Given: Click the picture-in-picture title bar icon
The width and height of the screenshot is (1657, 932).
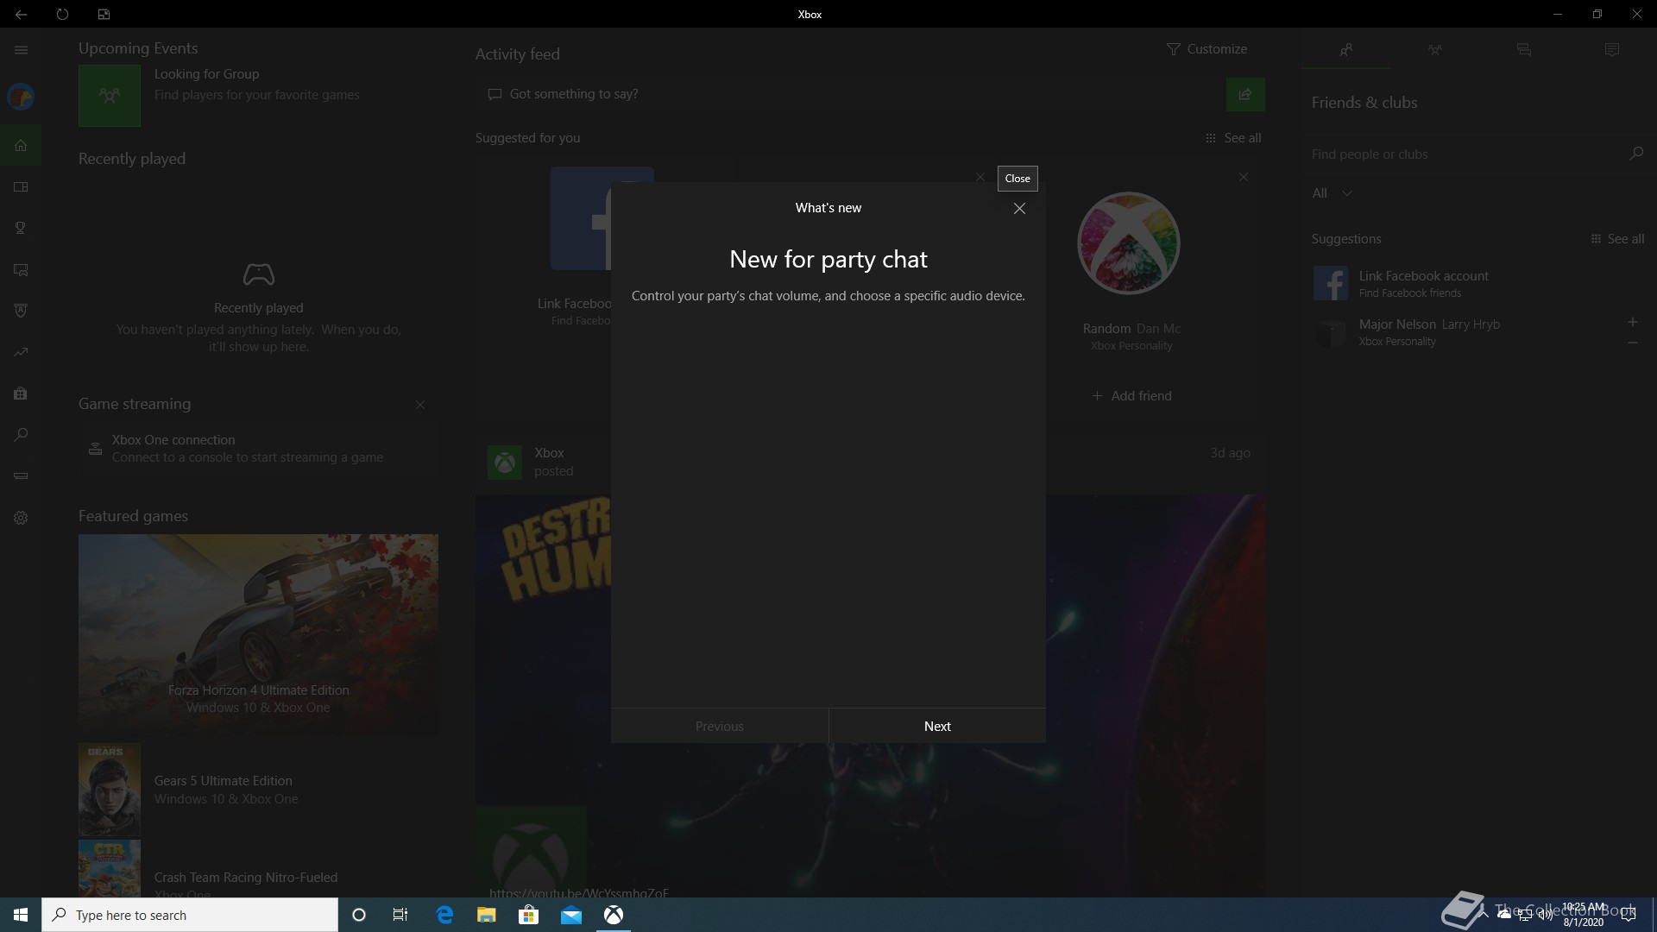Looking at the screenshot, I should [x=104, y=14].
